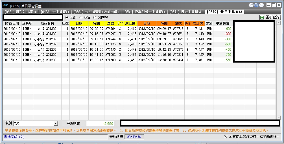The width and height of the screenshot is (284, 144).
Task: Select the order number cell #7A733
Action: [x=178, y=28]
